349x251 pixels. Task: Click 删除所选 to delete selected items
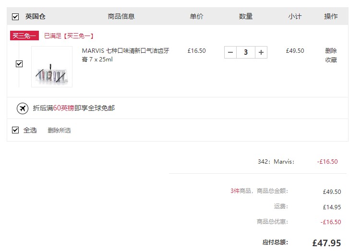coord(59,131)
